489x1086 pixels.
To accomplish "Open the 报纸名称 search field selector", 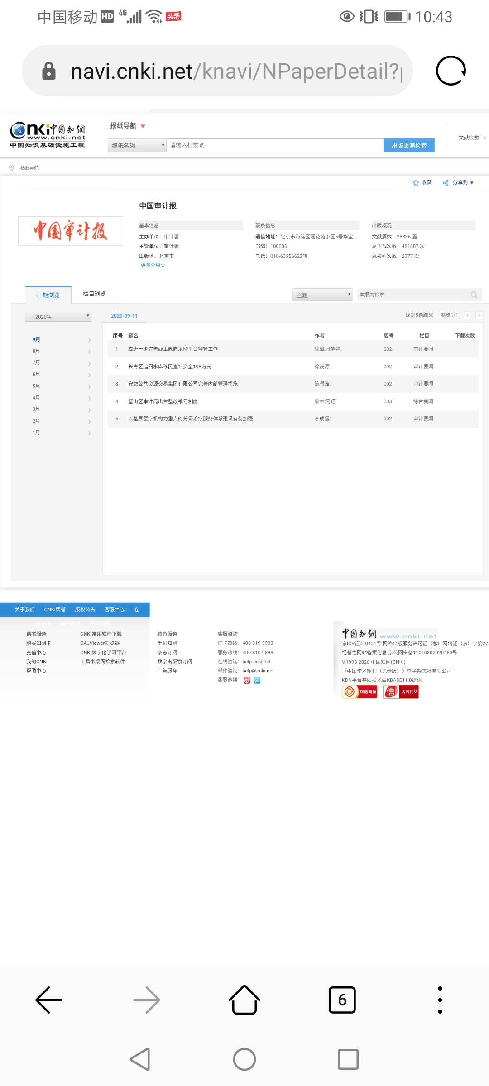I will click(x=137, y=145).
